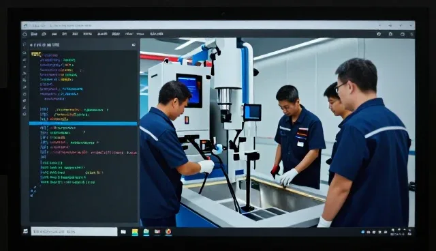This screenshot has height=251, width=436.
Task: Open the red-and-white taskbar app icon
Action: 157,231
